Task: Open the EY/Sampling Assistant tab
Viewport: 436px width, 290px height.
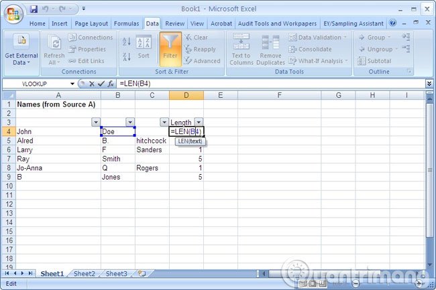Action: point(353,23)
